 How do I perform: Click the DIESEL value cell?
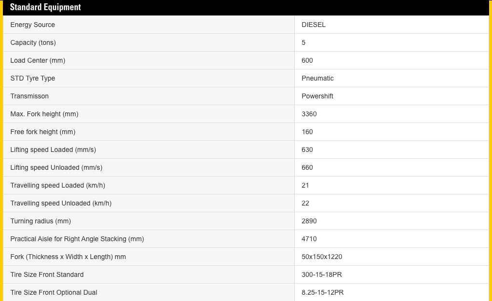(x=314, y=25)
